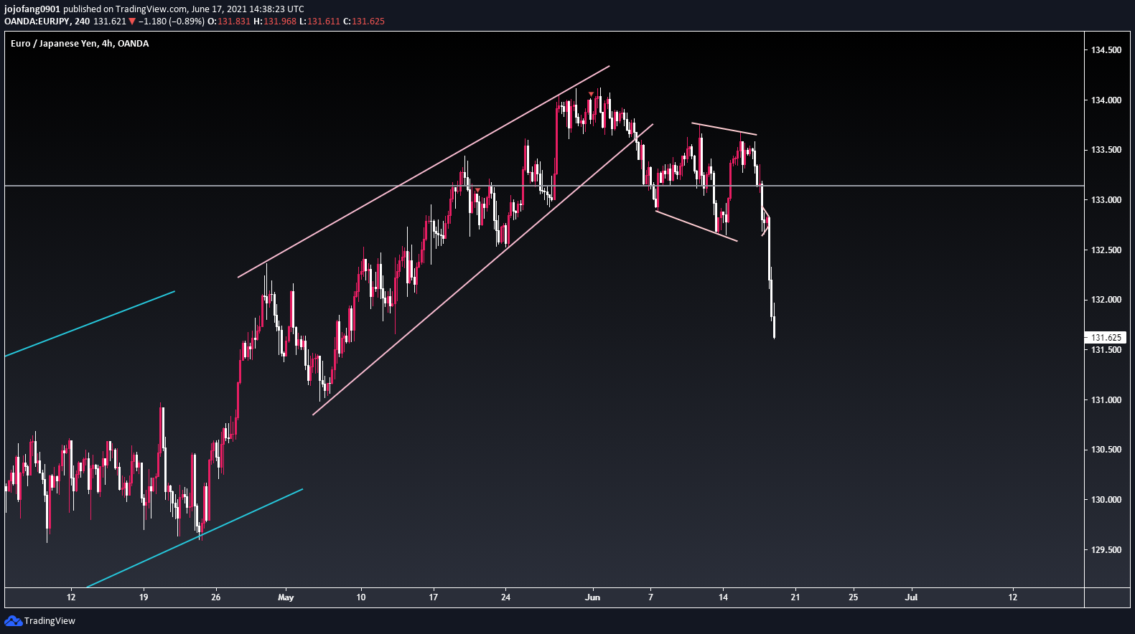Click the TradingView wordmark at the bottom
This screenshot has height=634, width=1135.
click(50, 621)
